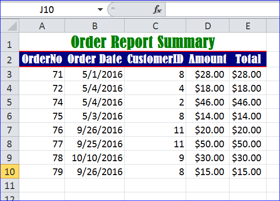This screenshot has height=201, width=280.
Task: Select cell with order number 75
Action: click(x=42, y=116)
